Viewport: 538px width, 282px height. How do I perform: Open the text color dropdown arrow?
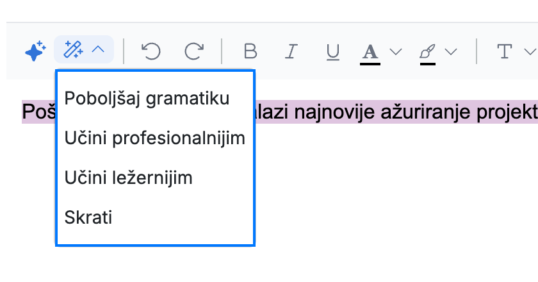click(x=396, y=51)
